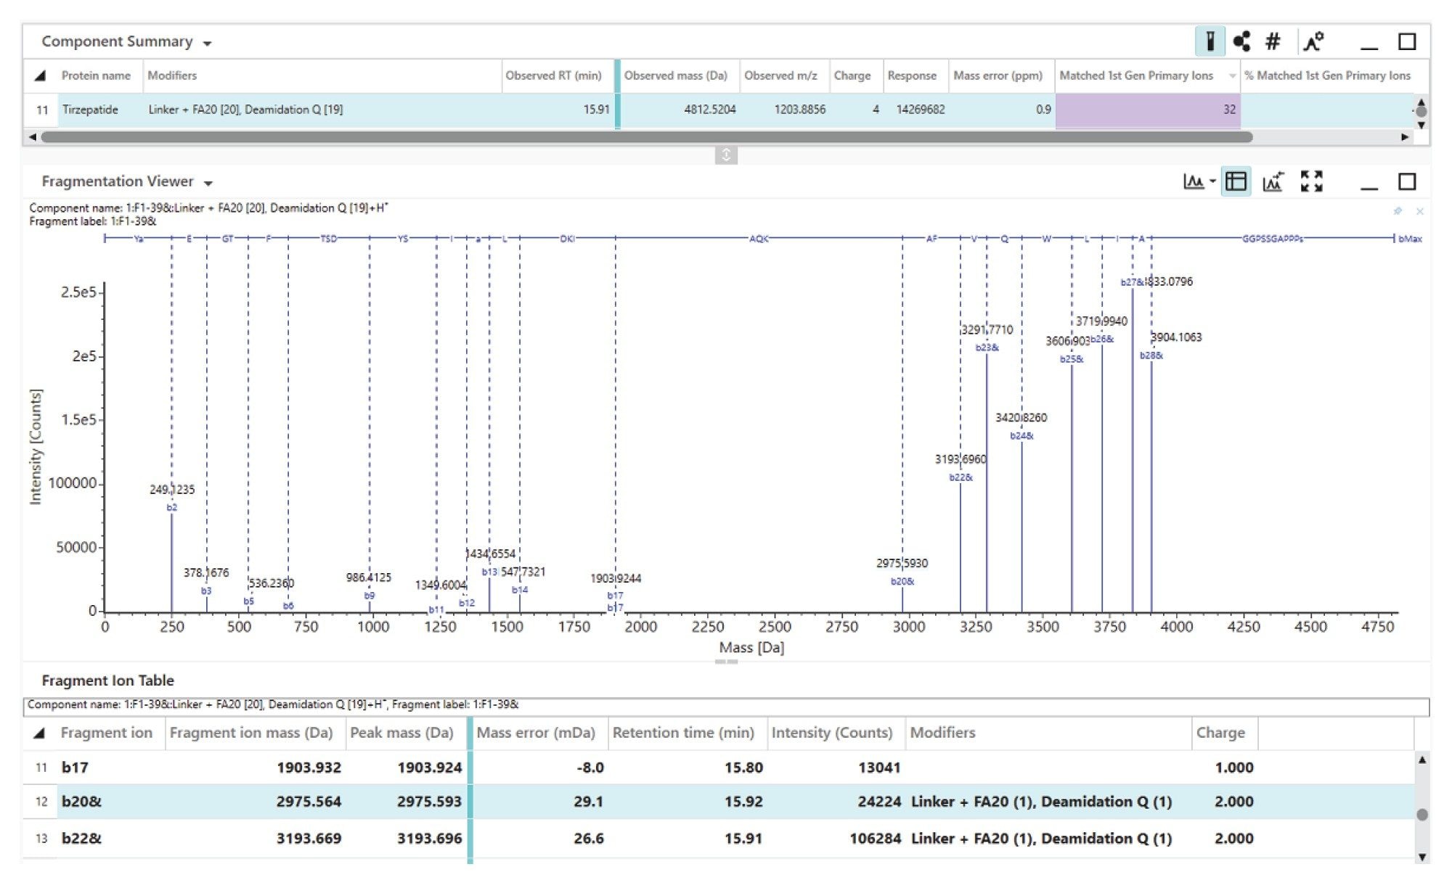The image size is (1452, 888).
Task: Select the b17 fragment ion row
Action: pyautogui.click(x=719, y=768)
